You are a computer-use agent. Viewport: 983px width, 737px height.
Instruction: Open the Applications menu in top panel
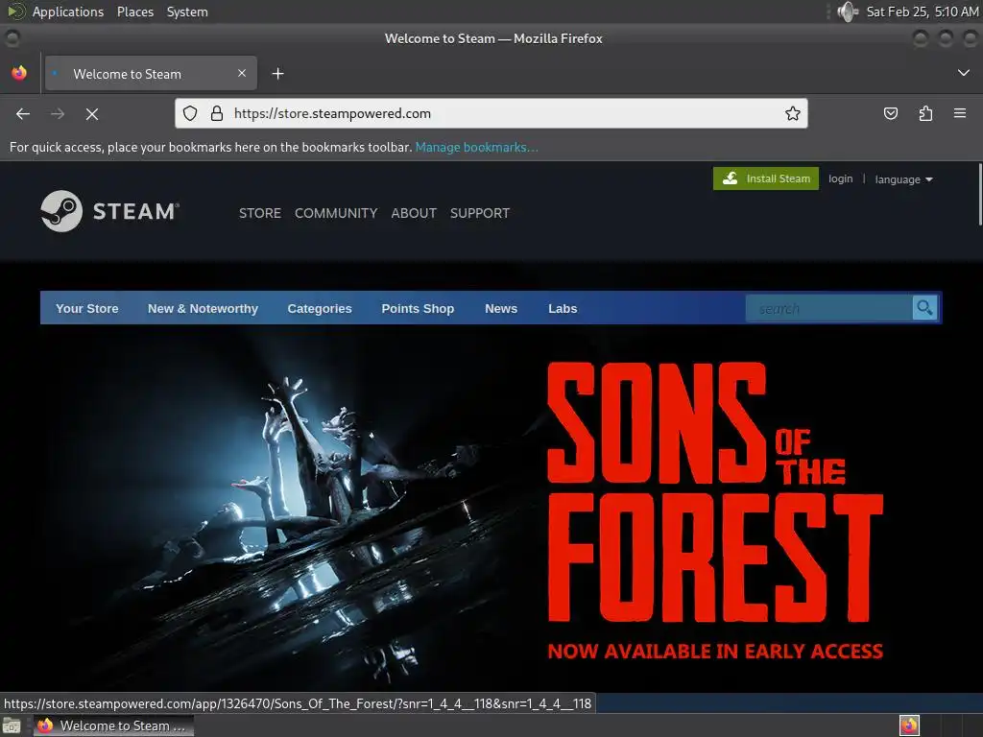pos(68,12)
